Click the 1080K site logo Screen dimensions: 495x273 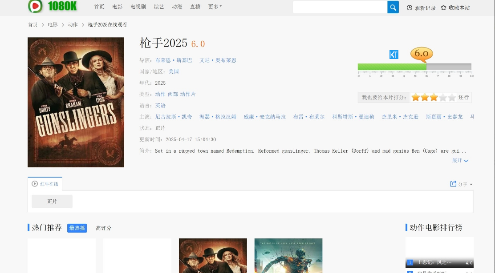coord(53,6)
